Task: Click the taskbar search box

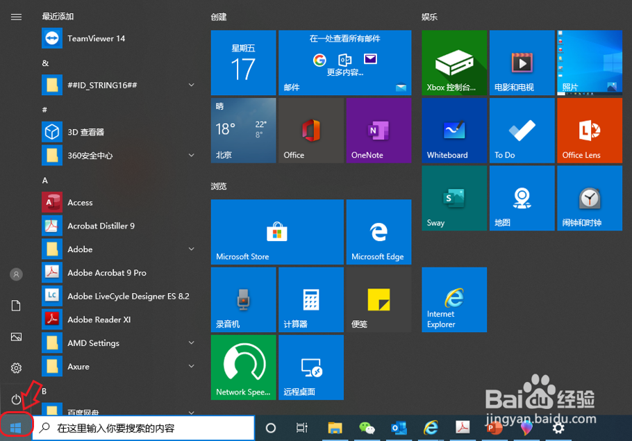Action: pos(144,428)
